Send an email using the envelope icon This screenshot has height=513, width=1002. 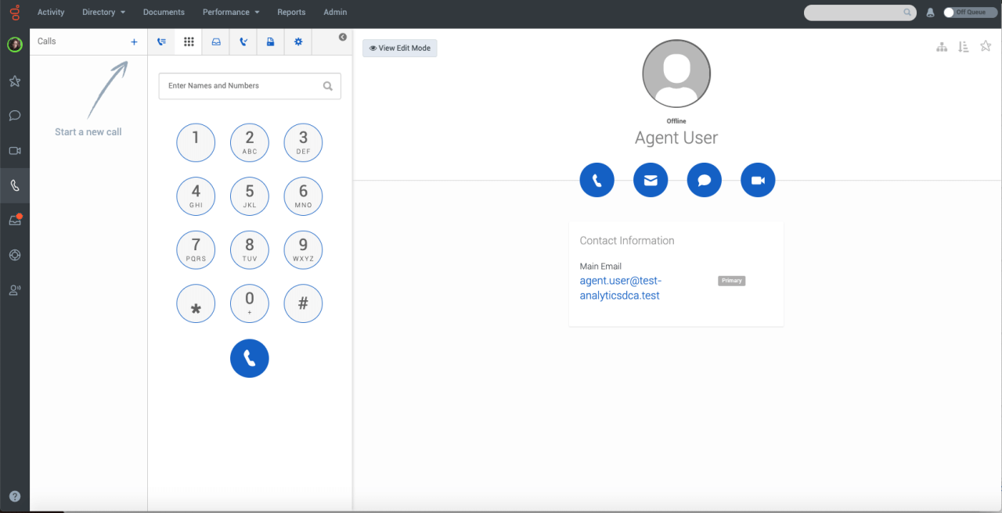pyautogui.click(x=651, y=179)
